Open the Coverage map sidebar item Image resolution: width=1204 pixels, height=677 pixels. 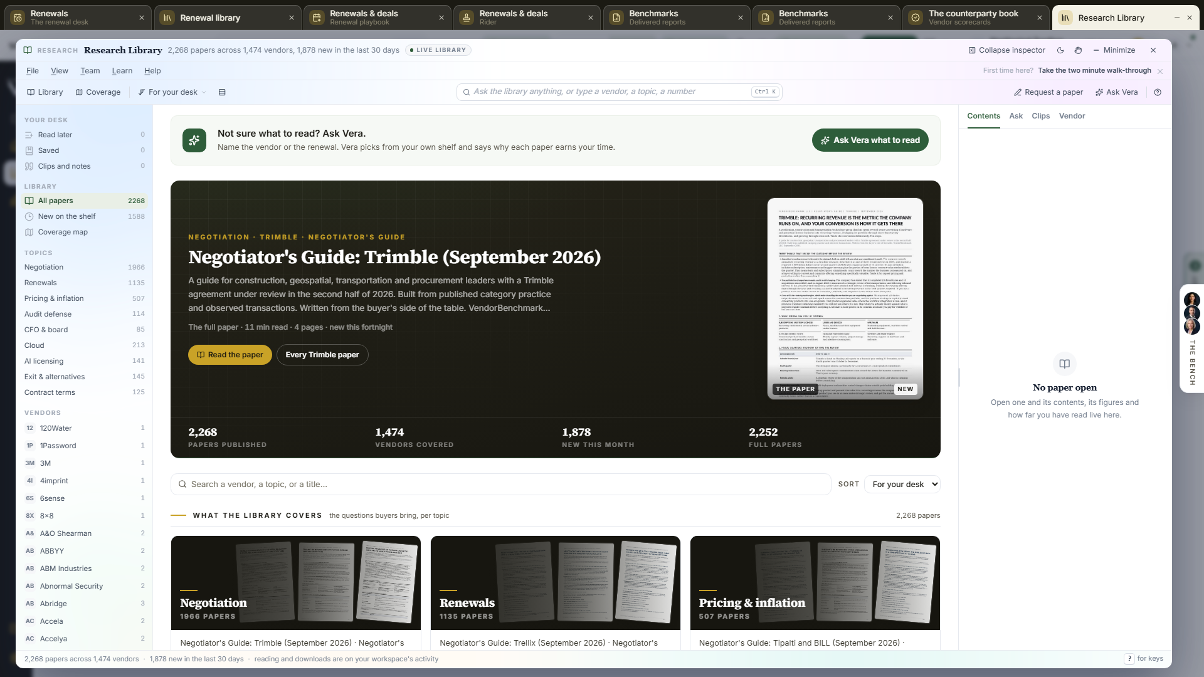pyautogui.click(x=85, y=232)
